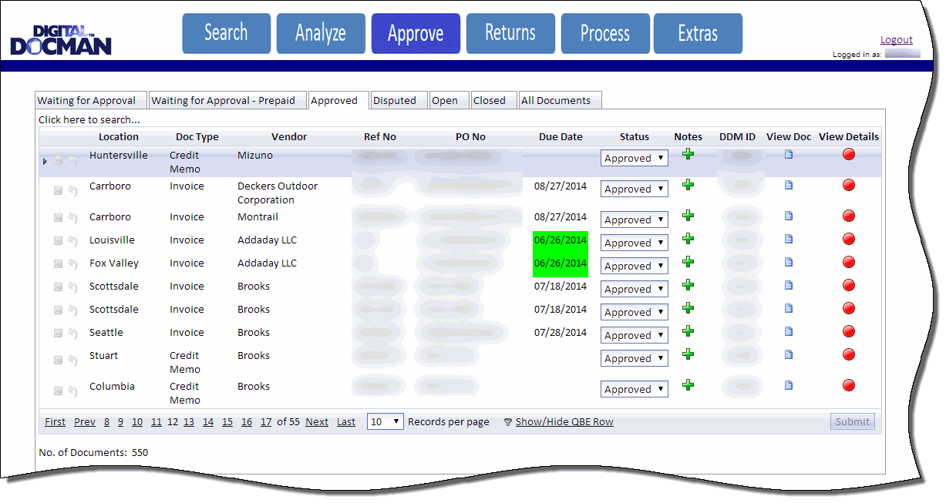Open details for the Huntersville Mizuno row

click(849, 154)
